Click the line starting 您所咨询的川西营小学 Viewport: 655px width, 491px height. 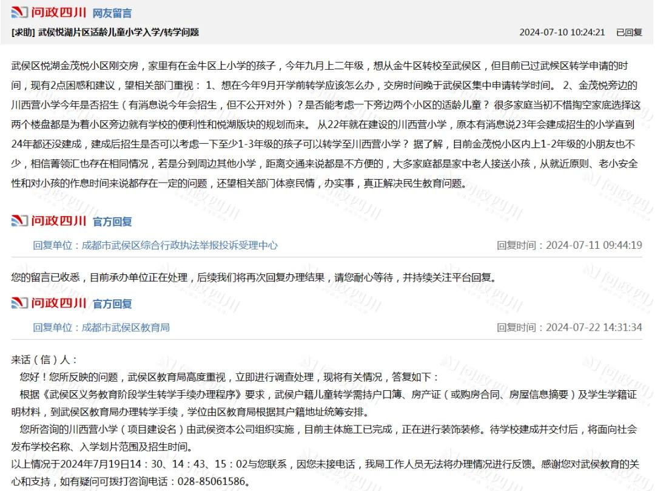tap(328, 430)
